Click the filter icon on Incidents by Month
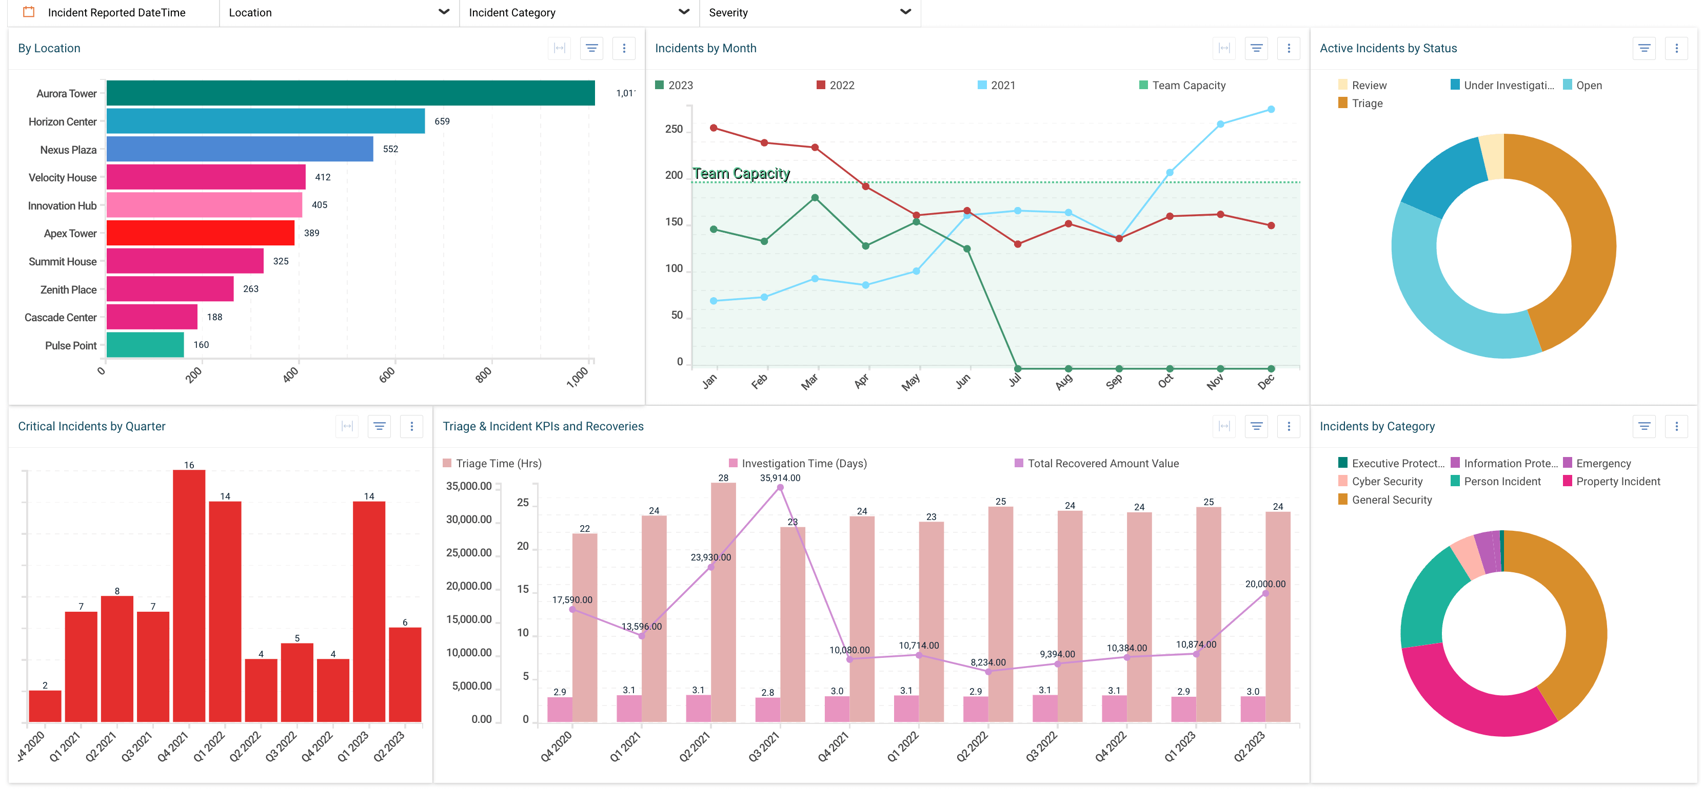Viewport: 1703px width, 789px height. pos(1256,48)
